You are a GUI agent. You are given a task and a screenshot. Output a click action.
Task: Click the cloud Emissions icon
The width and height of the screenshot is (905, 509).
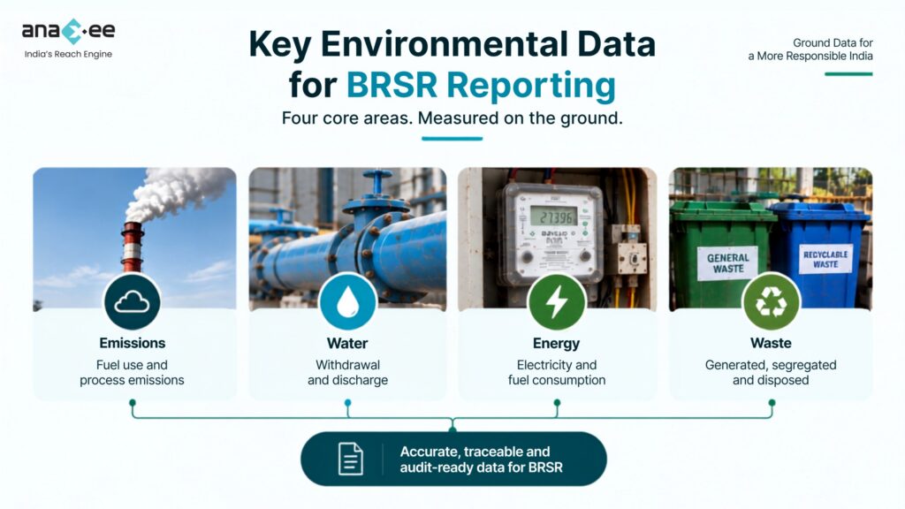pyautogui.click(x=133, y=302)
